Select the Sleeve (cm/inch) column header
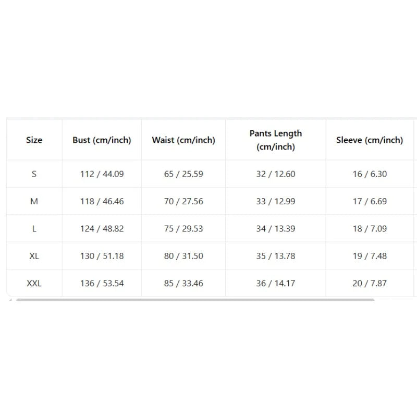417x417 pixels. click(370, 140)
